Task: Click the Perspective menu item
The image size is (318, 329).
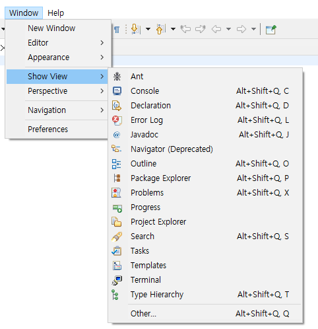Action: (57, 91)
